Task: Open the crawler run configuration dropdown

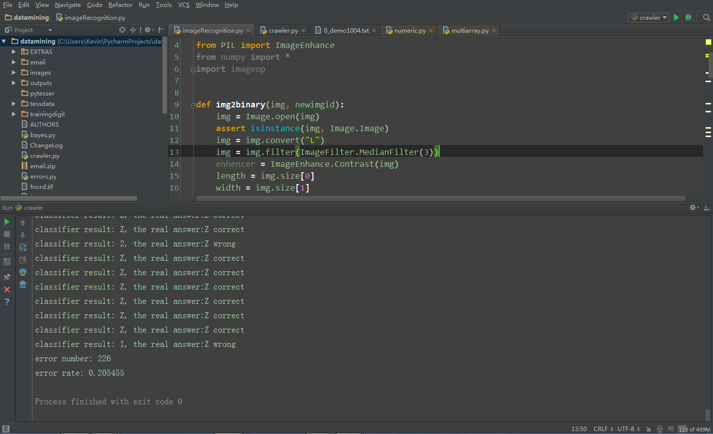Action: click(649, 17)
